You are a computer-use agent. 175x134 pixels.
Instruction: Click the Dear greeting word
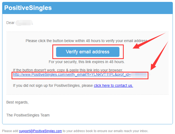click(x=10, y=23)
